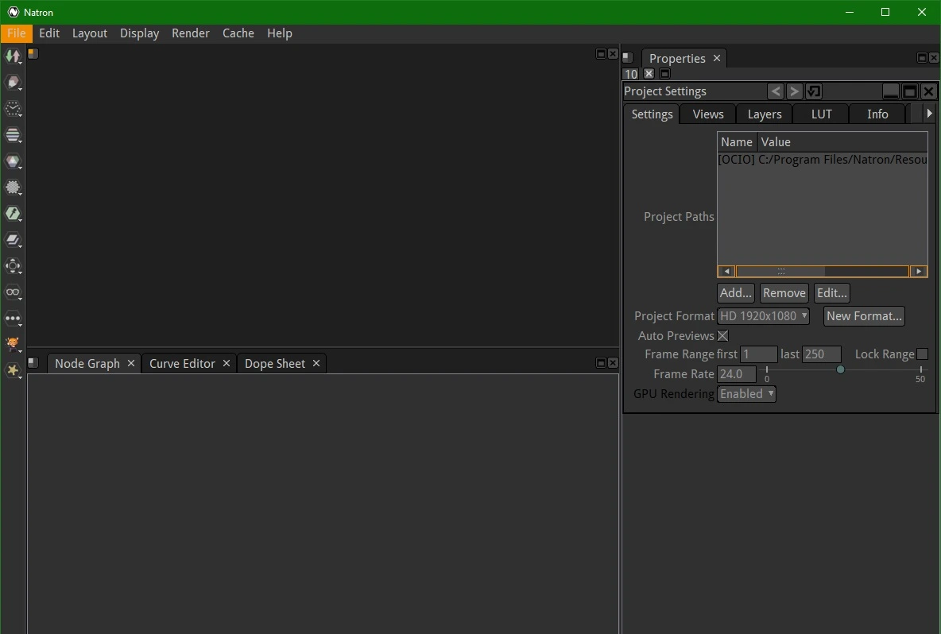Toggle the Auto Previews checkbox
The width and height of the screenshot is (941, 634).
click(722, 336)
